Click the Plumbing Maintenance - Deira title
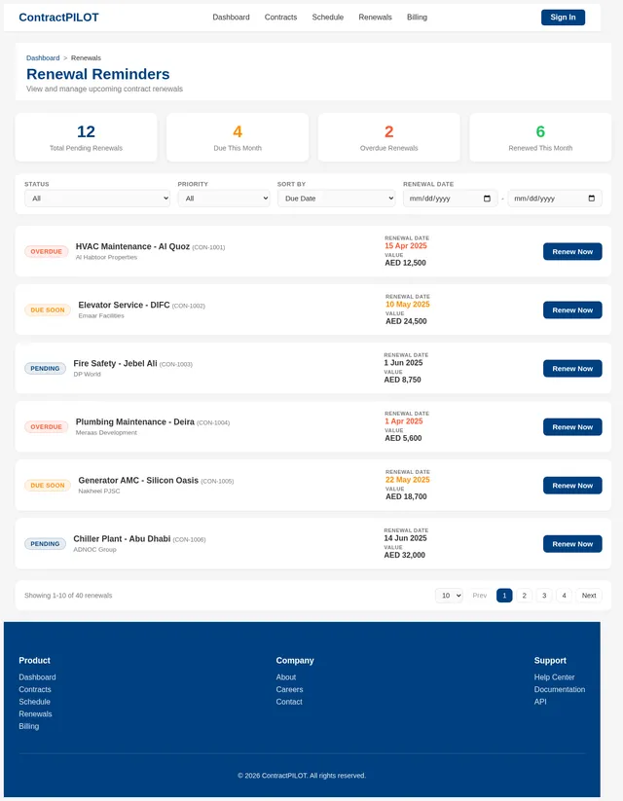Screen dimensions: 623x801 pos(135,421)
